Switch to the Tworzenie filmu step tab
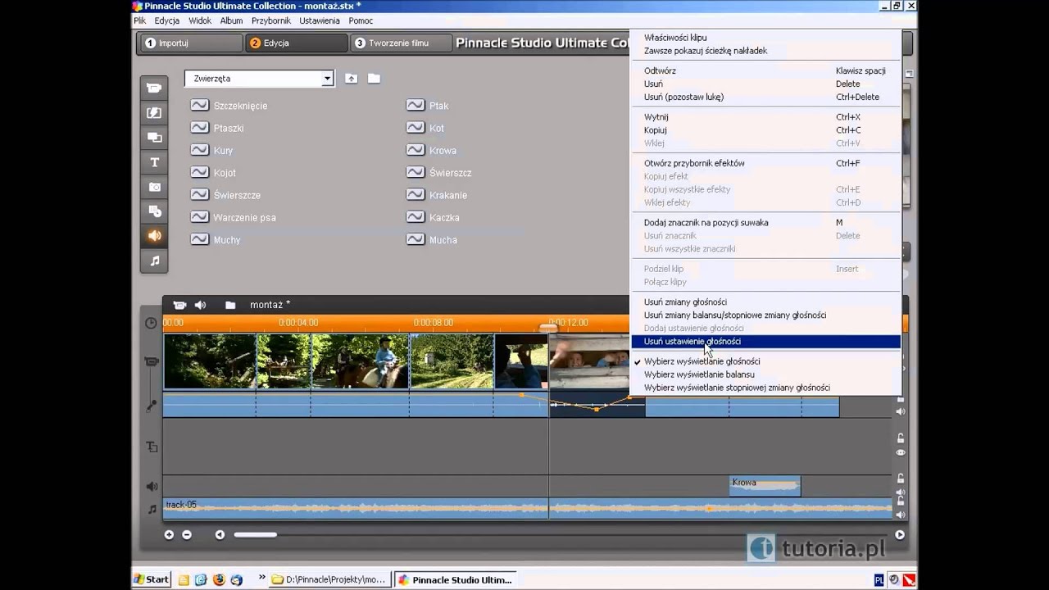Viewport: 1049px width, 590px height. [401, 43]
